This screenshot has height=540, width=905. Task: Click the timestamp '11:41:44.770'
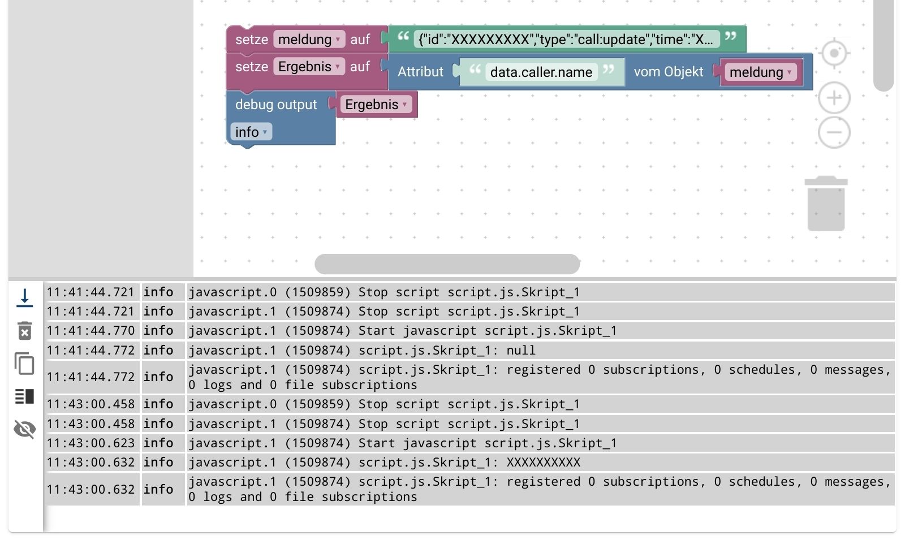pos(90,330)
